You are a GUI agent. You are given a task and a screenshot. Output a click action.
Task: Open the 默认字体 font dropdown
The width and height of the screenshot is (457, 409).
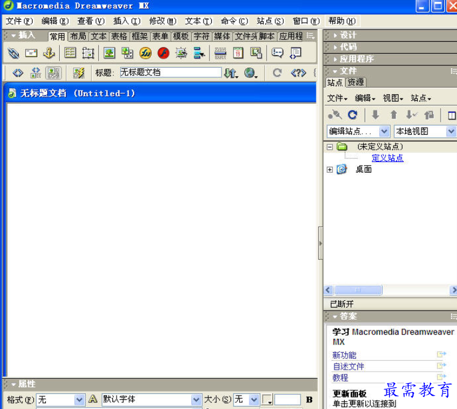[196, 400]
